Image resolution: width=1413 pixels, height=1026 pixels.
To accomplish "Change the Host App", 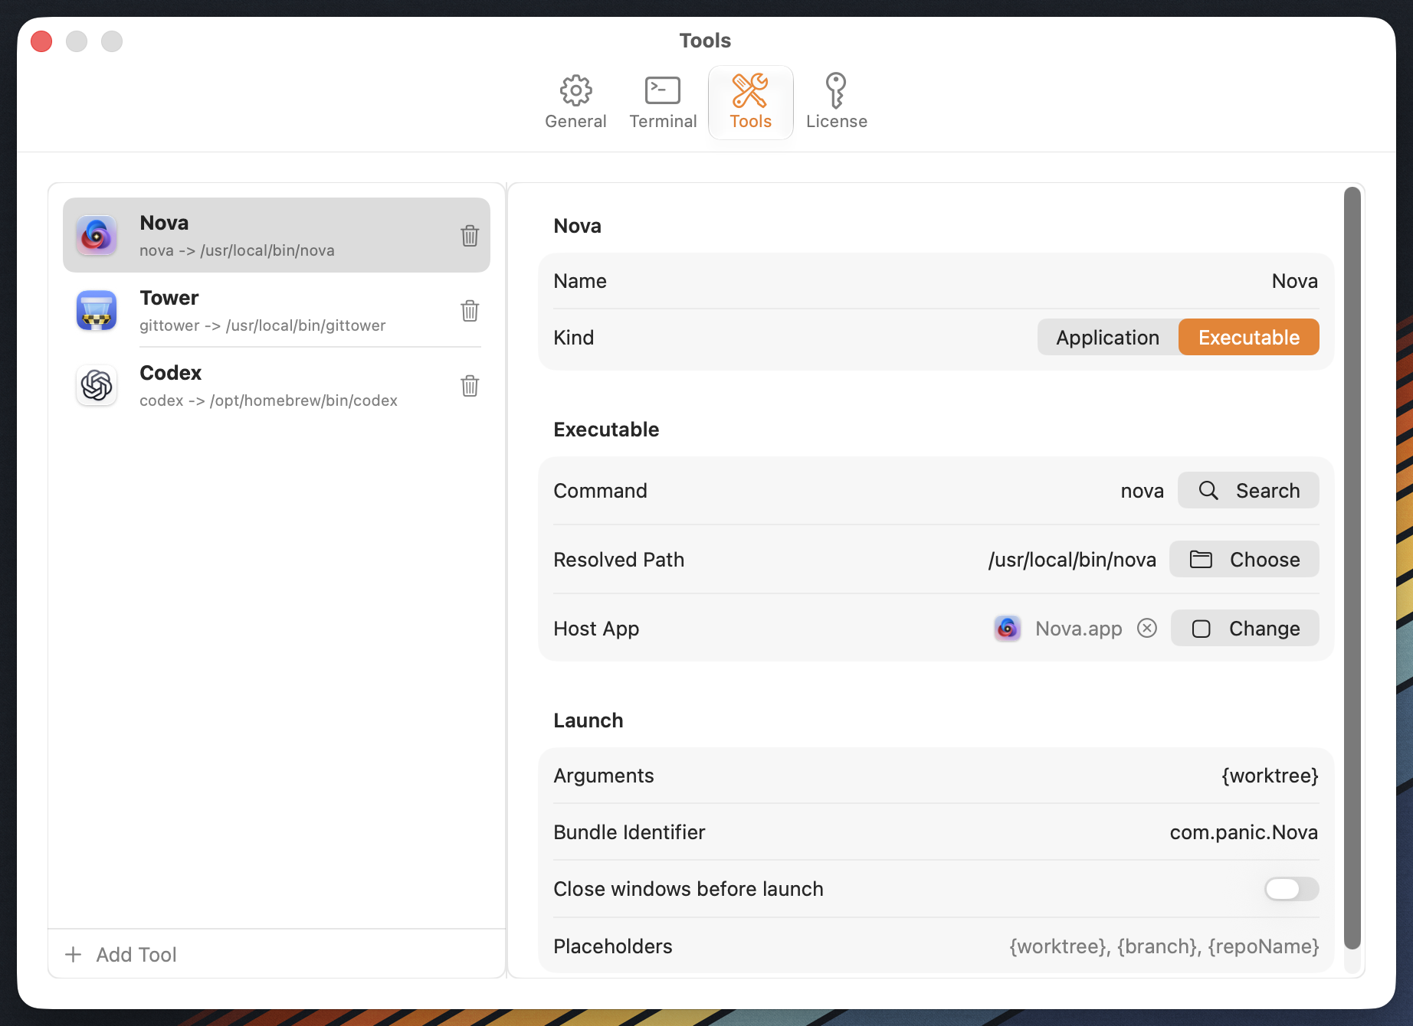I will 1244,628.
